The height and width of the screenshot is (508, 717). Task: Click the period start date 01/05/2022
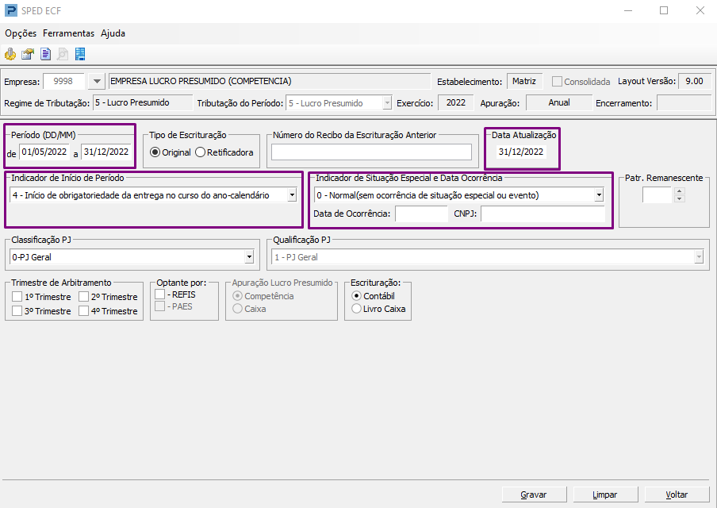(44, 152)
